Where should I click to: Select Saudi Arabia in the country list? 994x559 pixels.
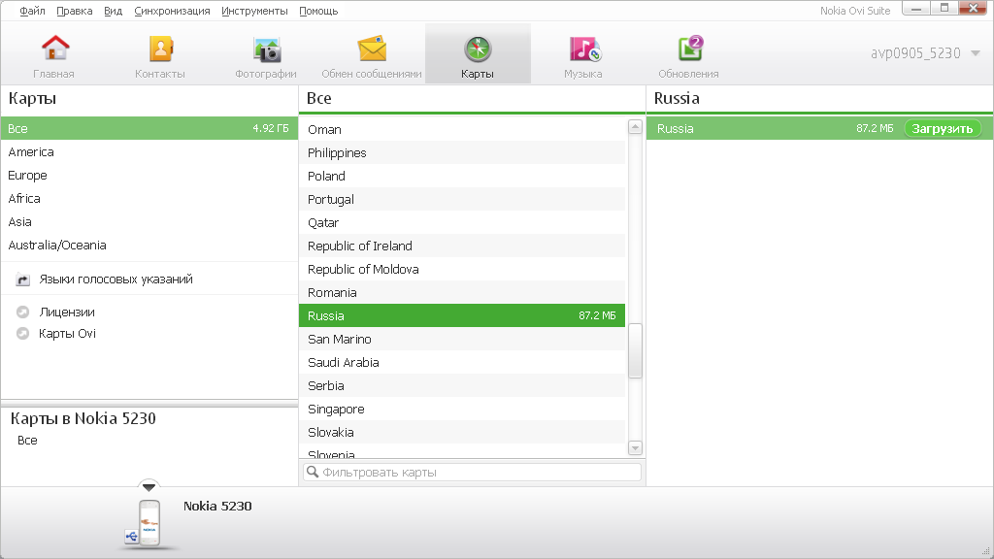coord(462,363)
